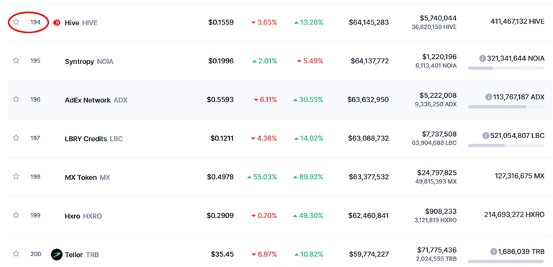Image resolution: width=553 pixels, height=267 pixels.
Task: Star Hive to add to watchlist
Action: pos(16,22)
